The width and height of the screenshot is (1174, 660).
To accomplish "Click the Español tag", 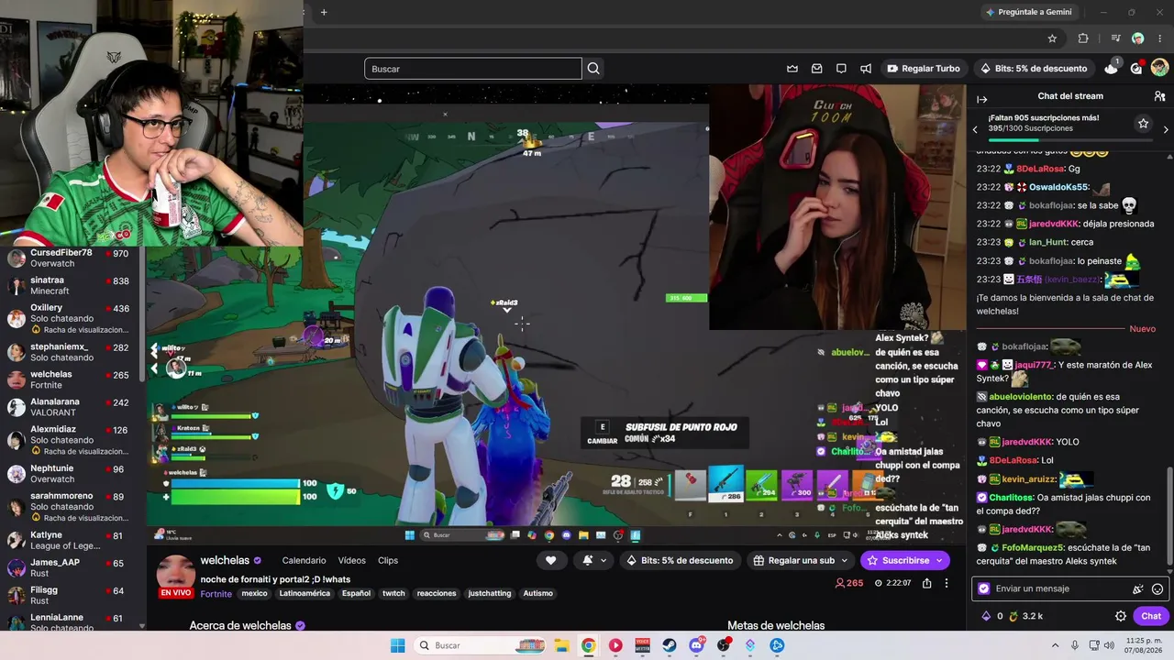I will [356, 594].
